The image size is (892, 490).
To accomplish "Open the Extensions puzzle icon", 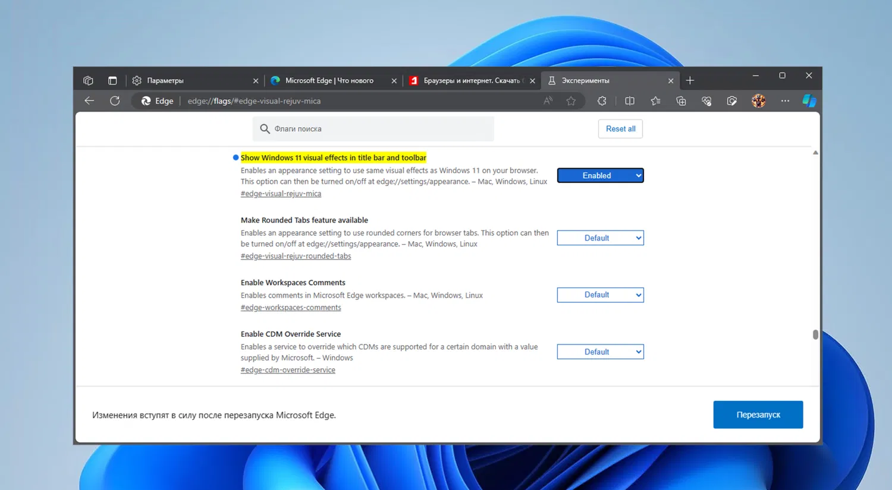I will click(602, 101).
